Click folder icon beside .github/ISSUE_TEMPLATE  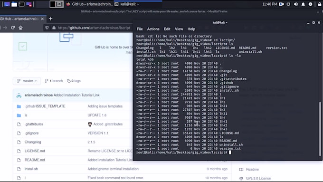point(19,106)
